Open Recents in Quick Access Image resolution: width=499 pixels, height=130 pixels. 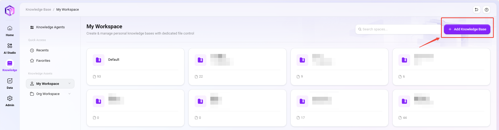(x=42, y=50)
